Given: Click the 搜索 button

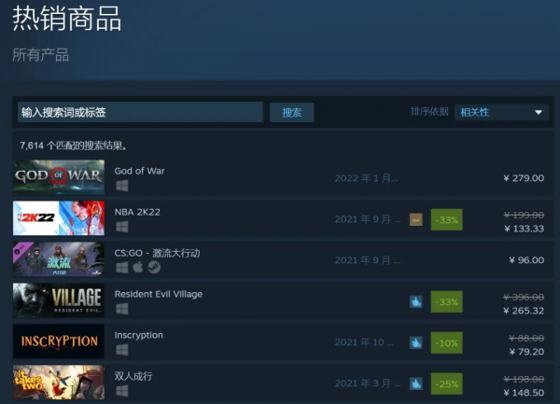Looking at the screenshot, I should tap(292, 112).
